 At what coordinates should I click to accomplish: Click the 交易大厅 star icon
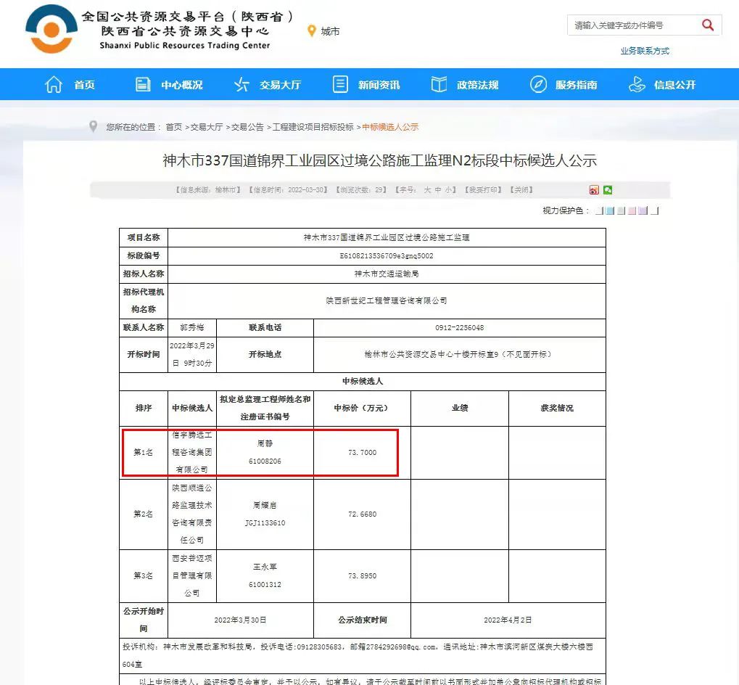coord(241,85)
